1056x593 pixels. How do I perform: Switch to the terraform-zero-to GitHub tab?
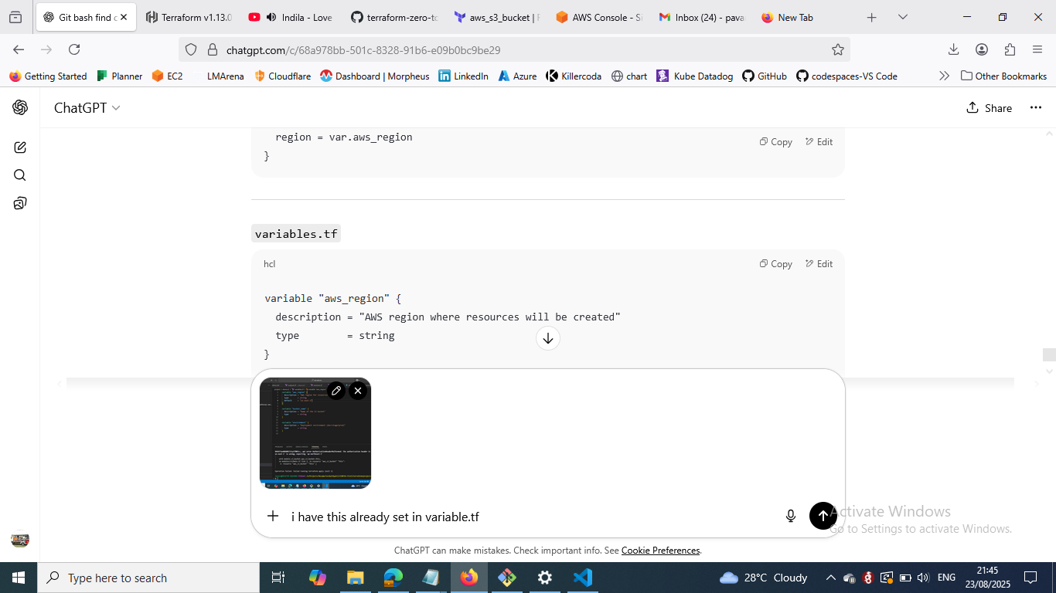pos(394,17)
